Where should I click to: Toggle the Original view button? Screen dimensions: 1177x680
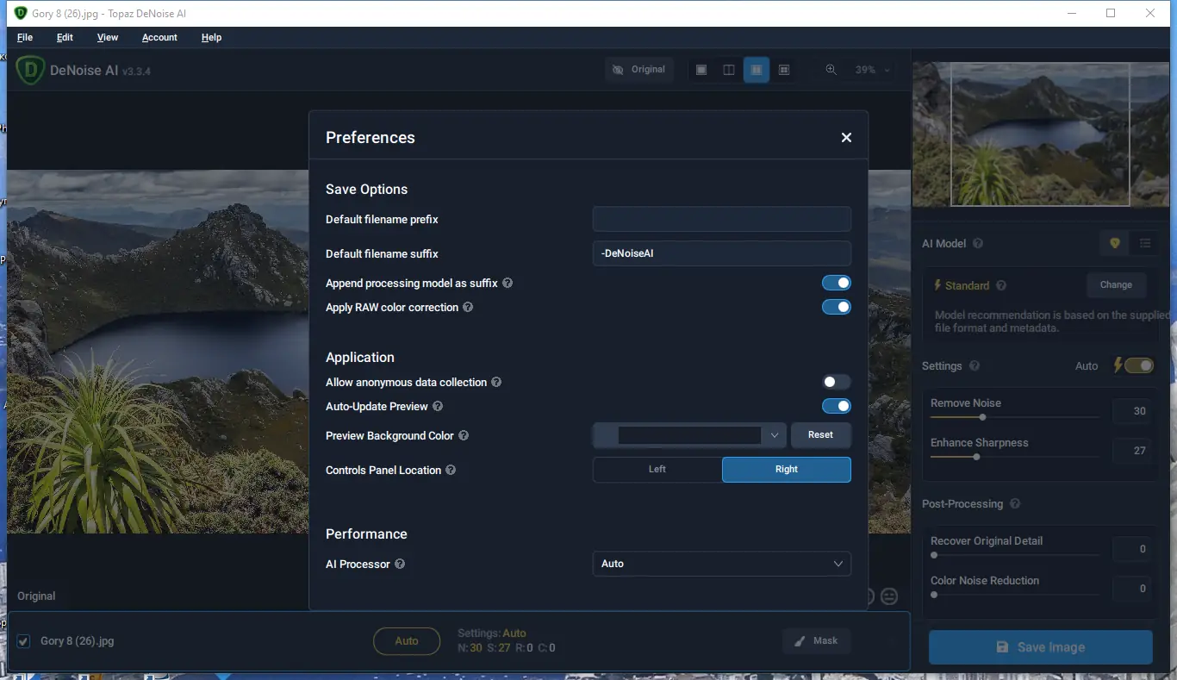pyautogui.click(x=639, y=70)
